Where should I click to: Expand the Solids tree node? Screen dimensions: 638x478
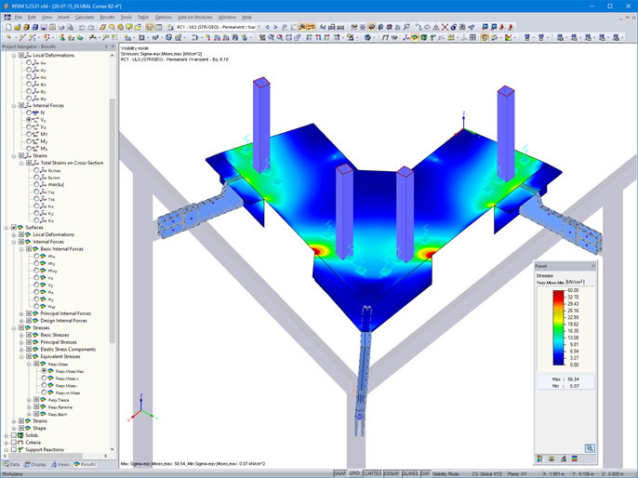[7, 435]
